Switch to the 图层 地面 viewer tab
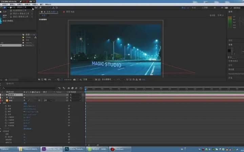This screenshot has height=152, width=244. (x=70, y=12)
